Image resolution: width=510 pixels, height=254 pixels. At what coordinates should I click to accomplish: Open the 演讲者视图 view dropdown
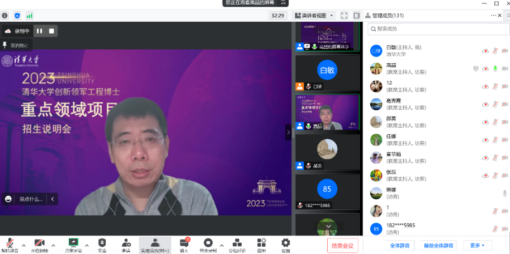point(314,15)
